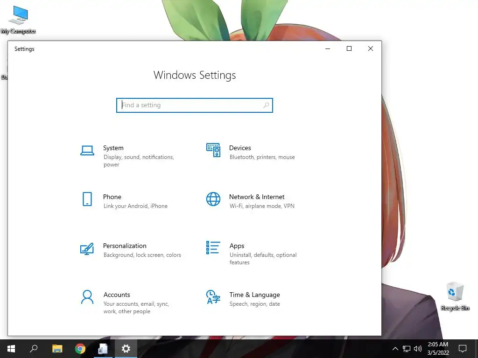Switch to the Settings gear taskbar app

[x=126, y=349]
